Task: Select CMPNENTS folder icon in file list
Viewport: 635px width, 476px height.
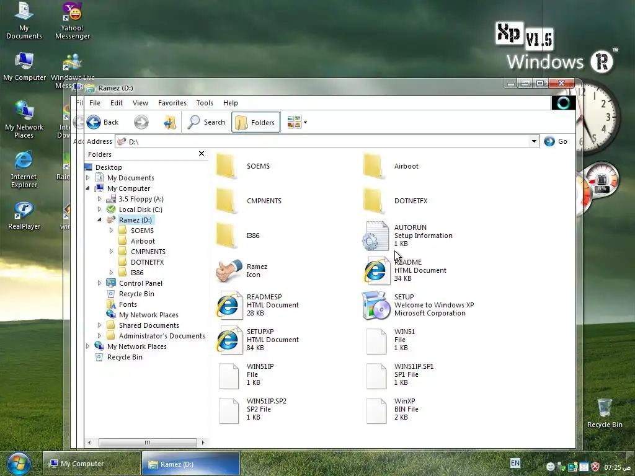Action: 226,201
